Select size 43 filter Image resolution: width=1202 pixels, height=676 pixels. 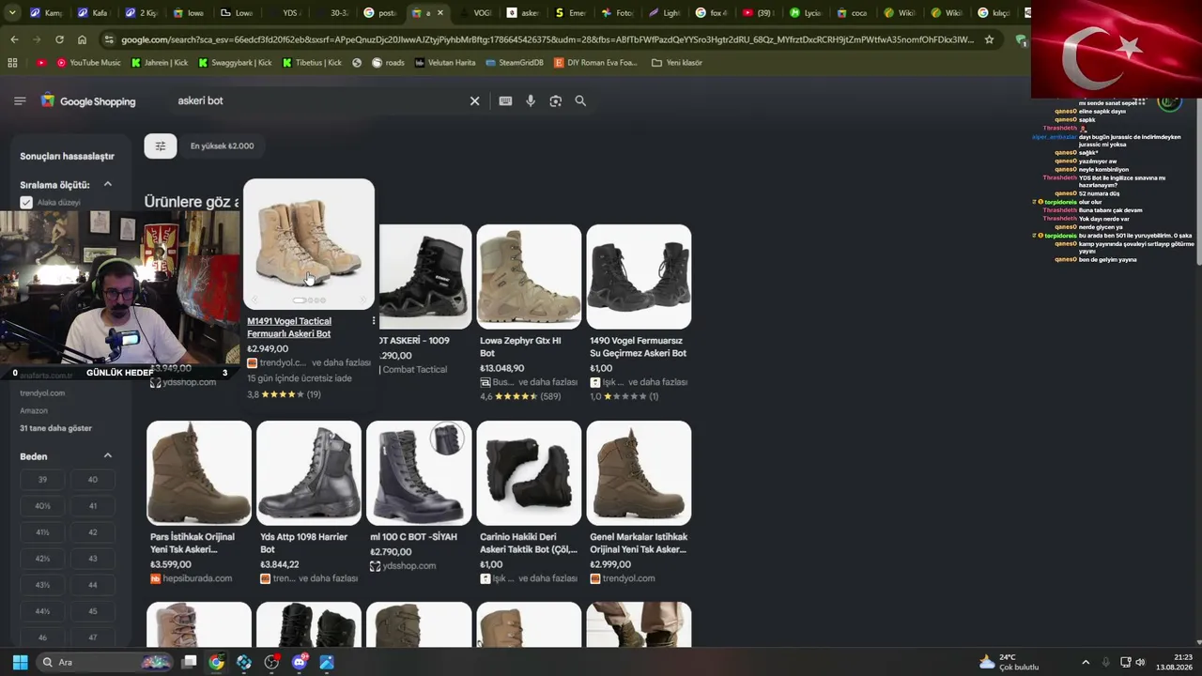click(x=92, y=559)
